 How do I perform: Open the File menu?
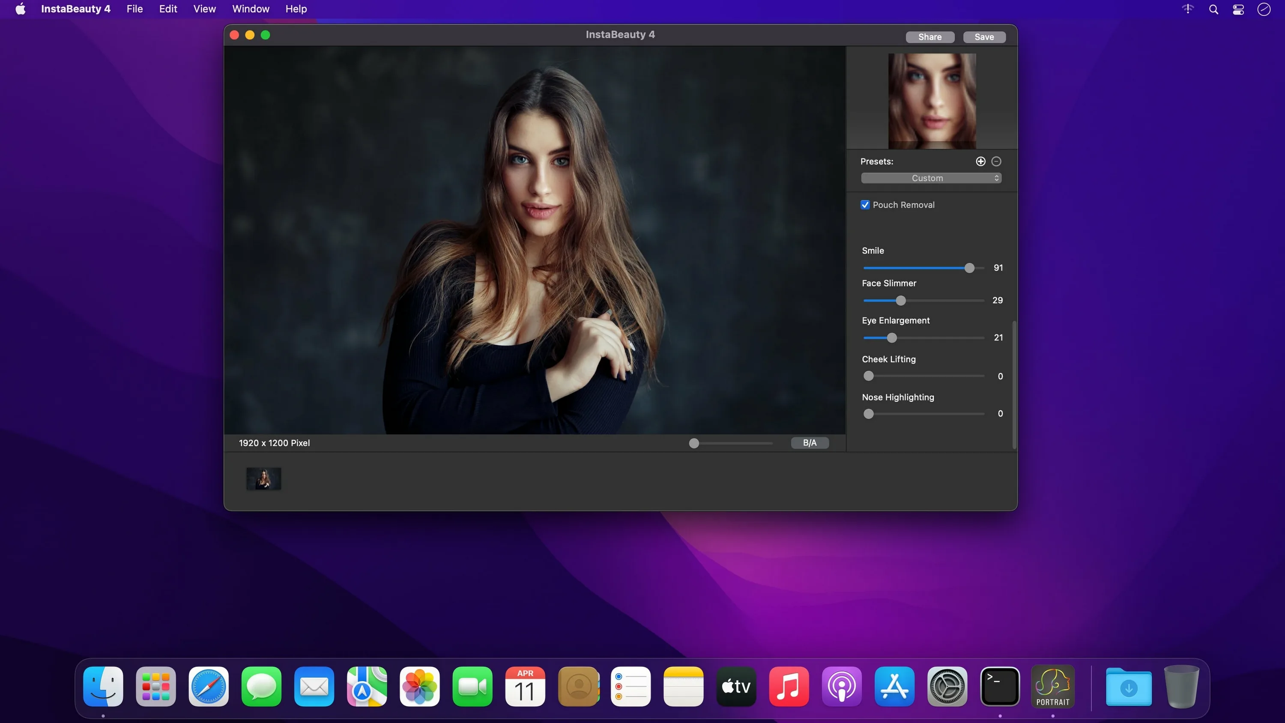click(134, 9)
